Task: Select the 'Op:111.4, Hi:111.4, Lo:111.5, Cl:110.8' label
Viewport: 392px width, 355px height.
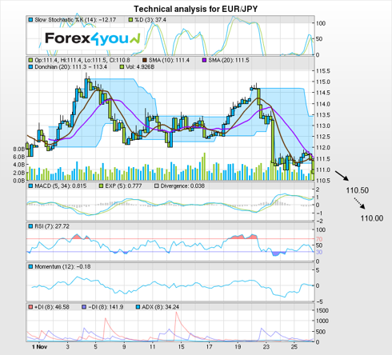Action: [x=82, y=60]
